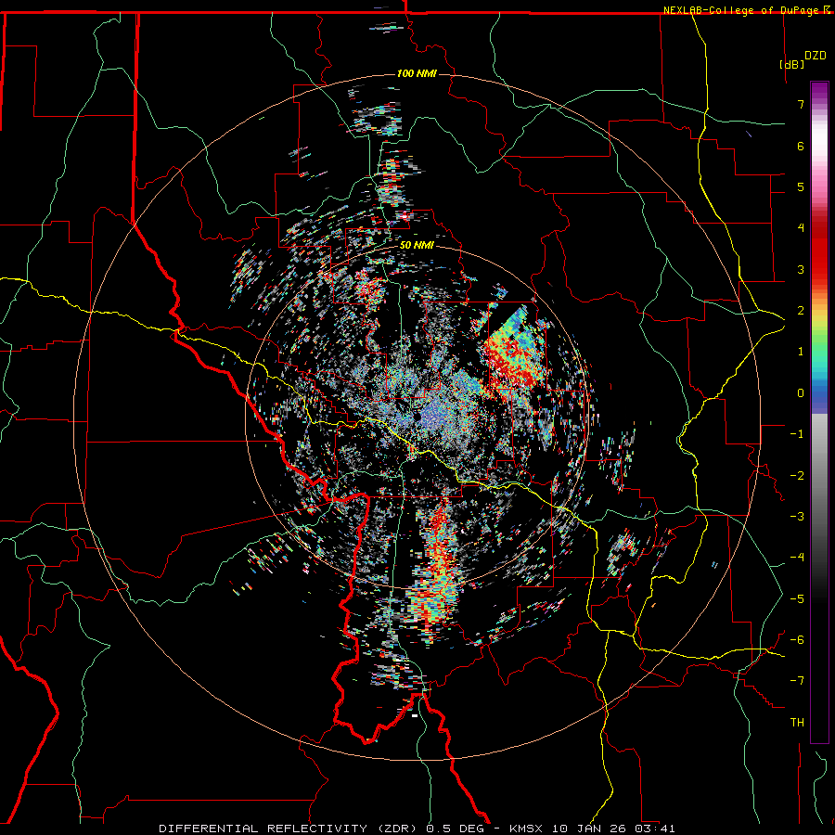The height and width of the screenshot is (835, 835).
Task: Select the -7 dB scale label
Action: (797, 681)
